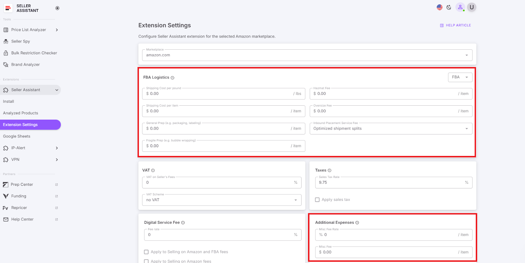Click the Seller Assistant puzzle icon
Image resolution: width=525 pixels, height=263 pixels.
pyautogui.click(x=6, y=90)
